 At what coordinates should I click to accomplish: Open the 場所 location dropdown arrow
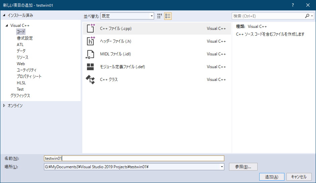click(222, 167)
